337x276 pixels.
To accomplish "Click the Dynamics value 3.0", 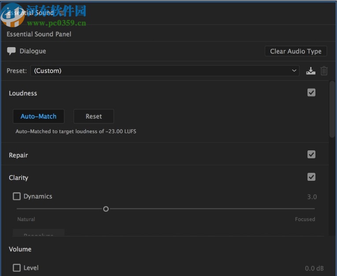I will pos(312,197).
